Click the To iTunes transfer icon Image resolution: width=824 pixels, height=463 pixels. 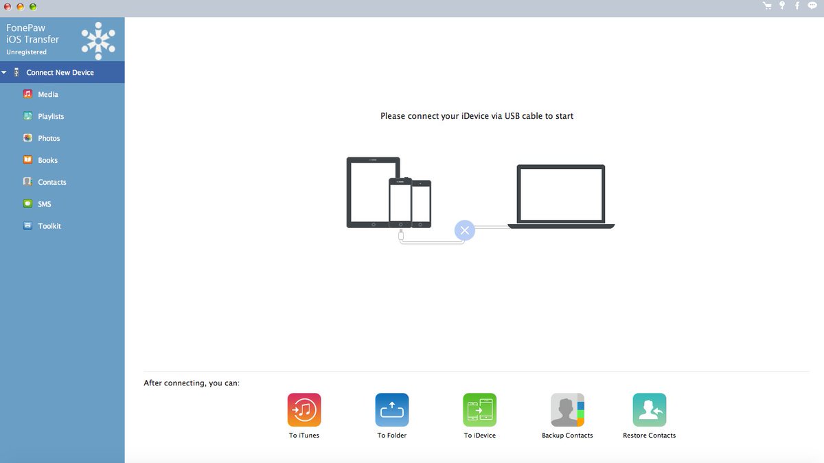coord(304,409)
